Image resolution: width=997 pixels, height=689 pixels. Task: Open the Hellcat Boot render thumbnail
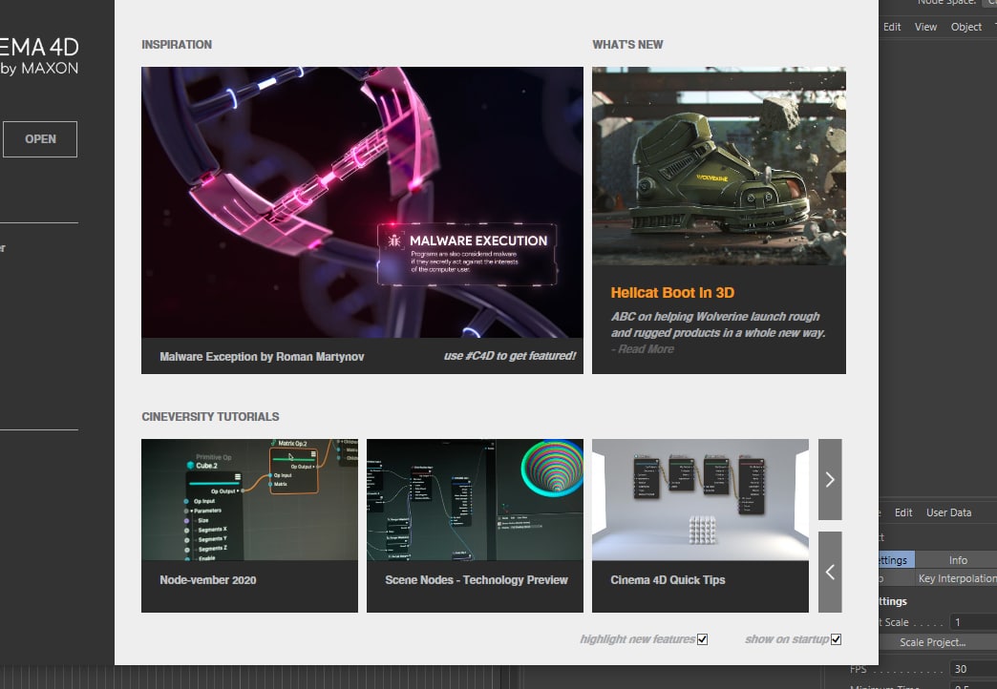tap(718, 166)
